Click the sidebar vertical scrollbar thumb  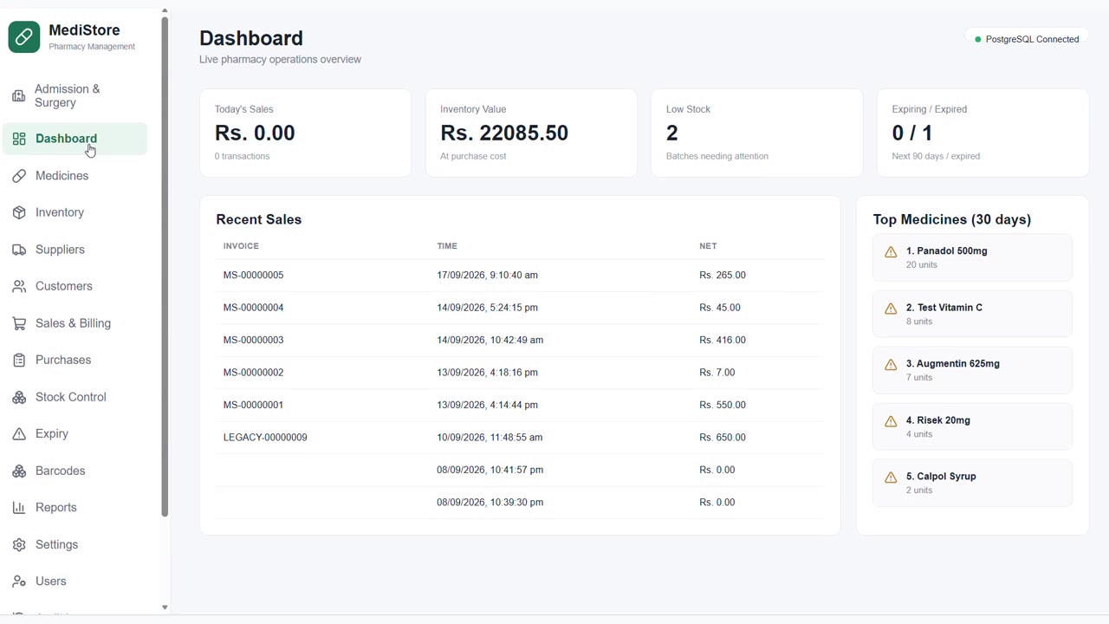pos(165,266)
